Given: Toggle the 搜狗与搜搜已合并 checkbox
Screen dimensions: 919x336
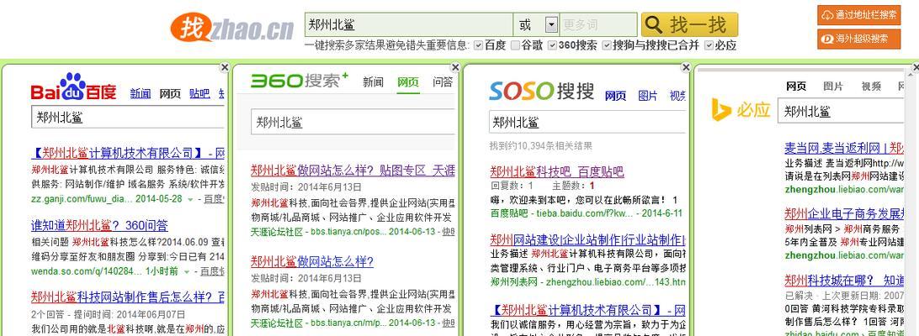Looking at the screenshot, I should [607, 45].
